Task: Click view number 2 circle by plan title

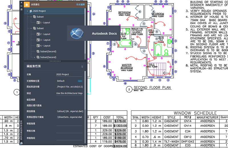Action: [129, 89]
